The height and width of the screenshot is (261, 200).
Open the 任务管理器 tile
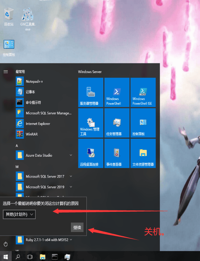click(117, 123)
